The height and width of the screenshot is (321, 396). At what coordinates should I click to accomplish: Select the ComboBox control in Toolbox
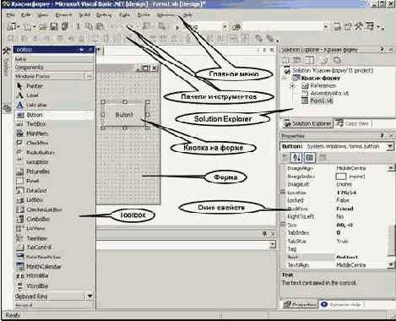click(54, 219)
